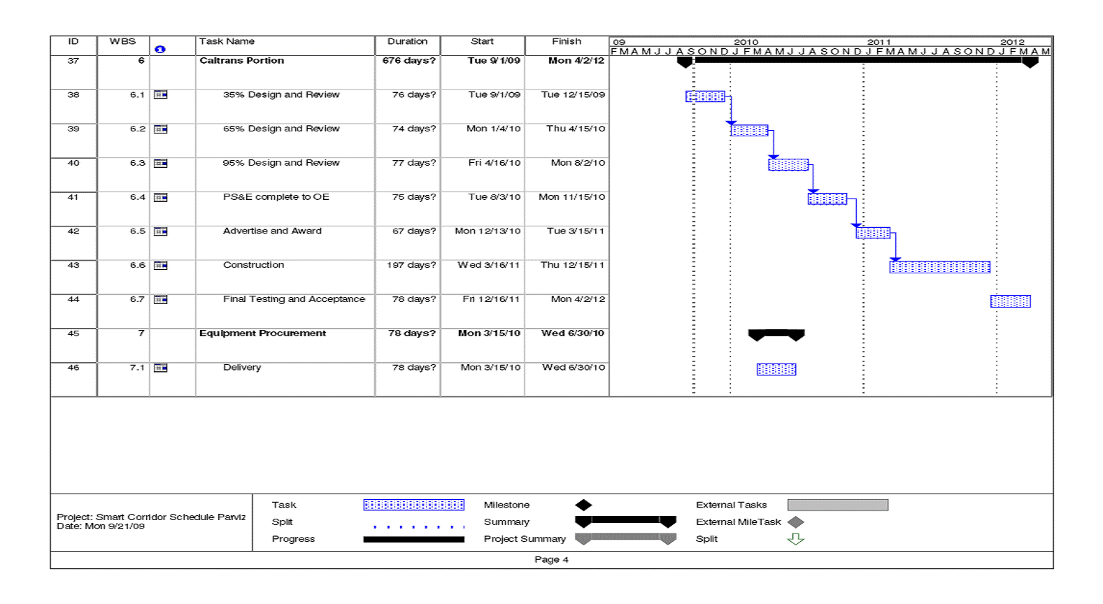Click the Page 4 footer label
This screenshot has width=1103, height=604.
point(551,559)
